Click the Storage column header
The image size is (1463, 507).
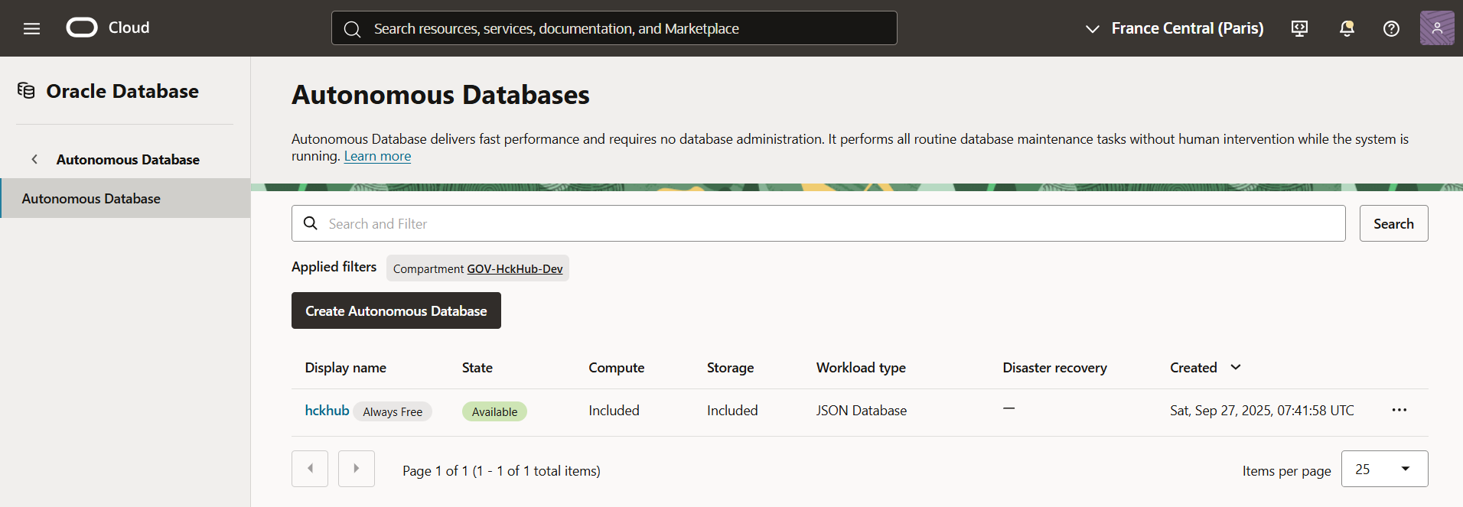(x=730, y=368)
